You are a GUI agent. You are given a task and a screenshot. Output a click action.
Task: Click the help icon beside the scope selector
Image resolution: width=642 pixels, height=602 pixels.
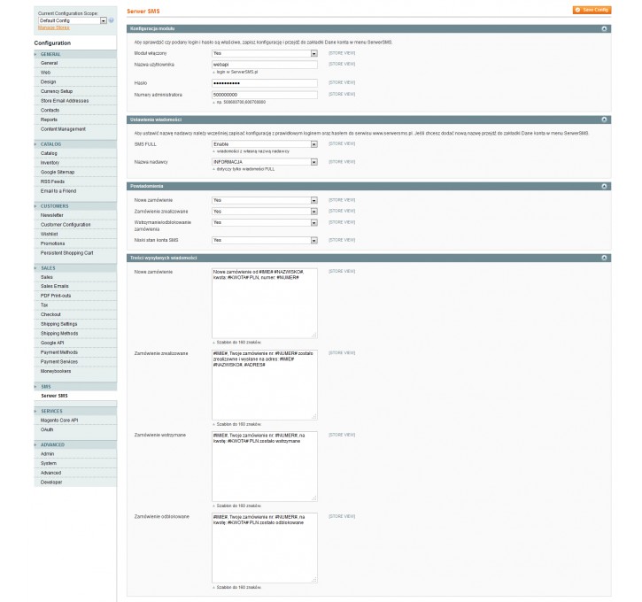click(x=112, y=20)
